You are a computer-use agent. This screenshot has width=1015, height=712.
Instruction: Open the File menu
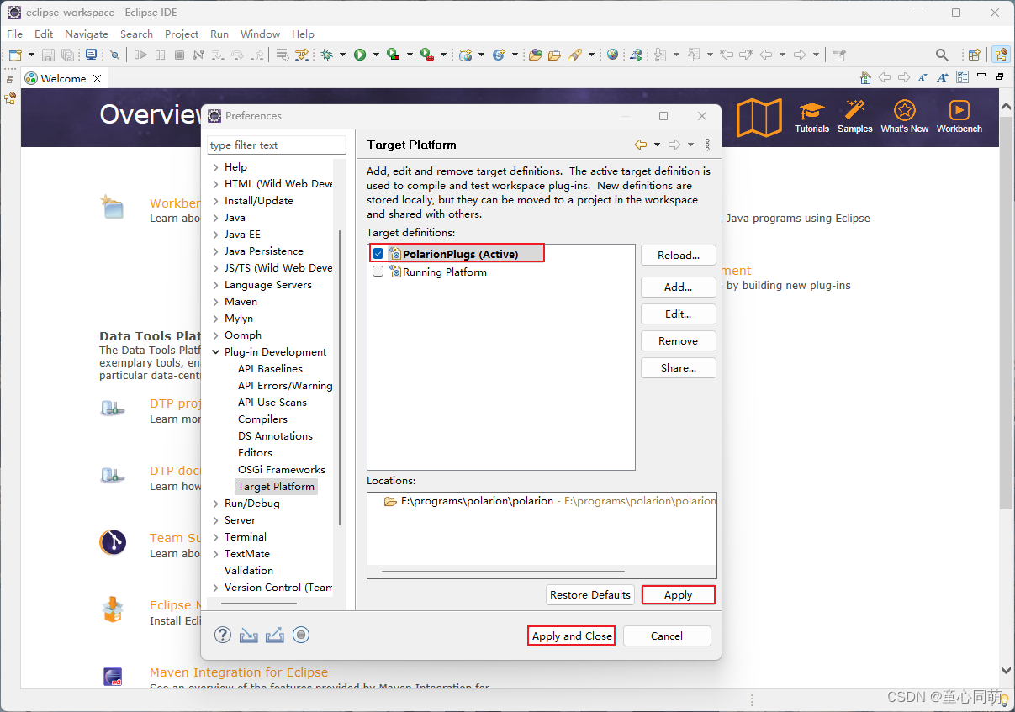[15, 34]
